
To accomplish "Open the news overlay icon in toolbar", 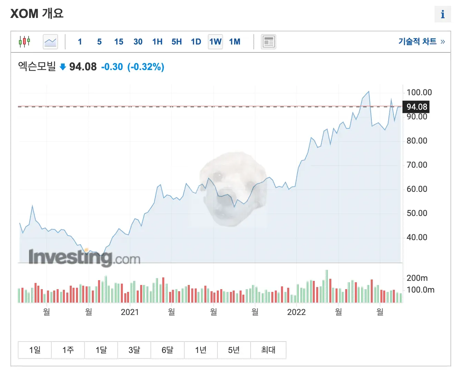I will click(x=268, y=42).
